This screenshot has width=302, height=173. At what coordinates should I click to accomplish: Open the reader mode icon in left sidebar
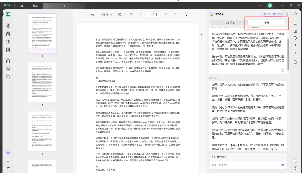[8, 14]
